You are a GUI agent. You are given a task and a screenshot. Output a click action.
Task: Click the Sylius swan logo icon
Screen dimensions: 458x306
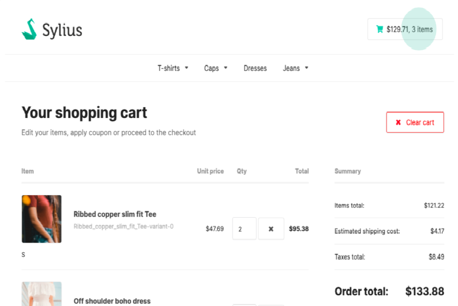pos(28,30)
